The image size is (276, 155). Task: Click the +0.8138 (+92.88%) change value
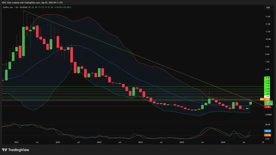63,7
